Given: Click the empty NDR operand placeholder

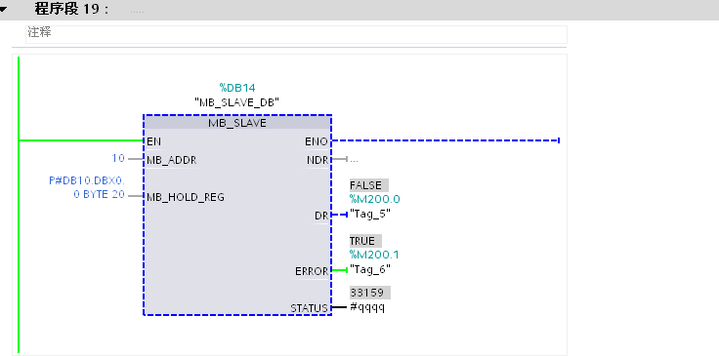Looking at the screenshot, I should tap(355, 160).
